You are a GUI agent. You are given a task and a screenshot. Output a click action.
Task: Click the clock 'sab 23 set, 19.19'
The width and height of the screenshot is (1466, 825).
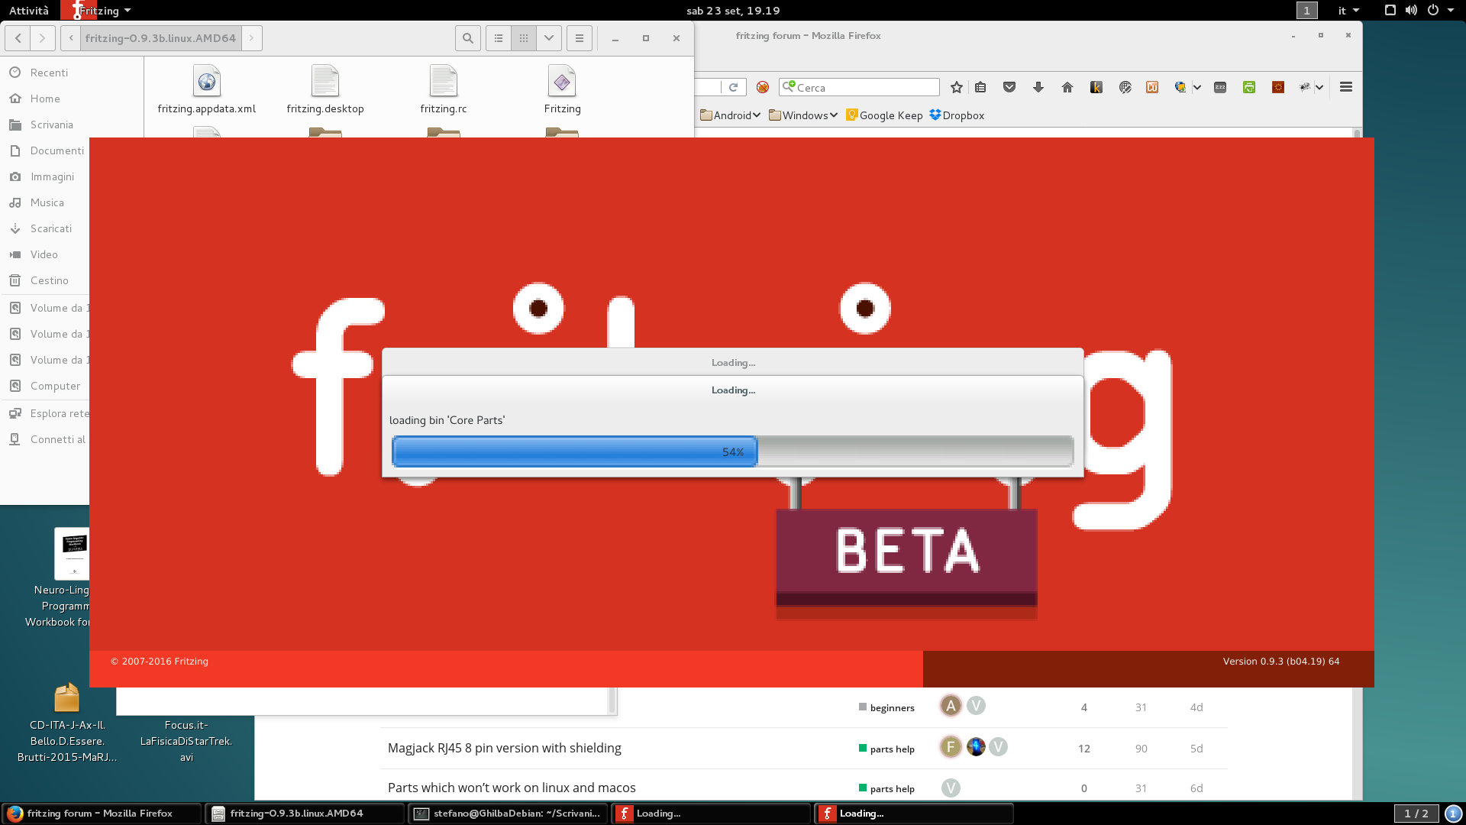click(x=733, y=11)
